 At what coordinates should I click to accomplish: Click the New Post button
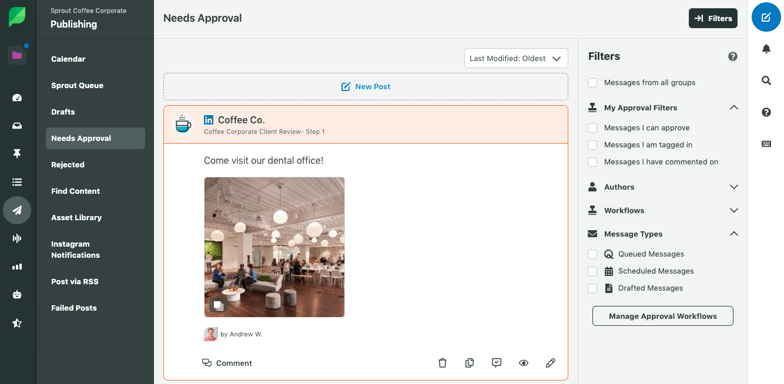point(366,86)
